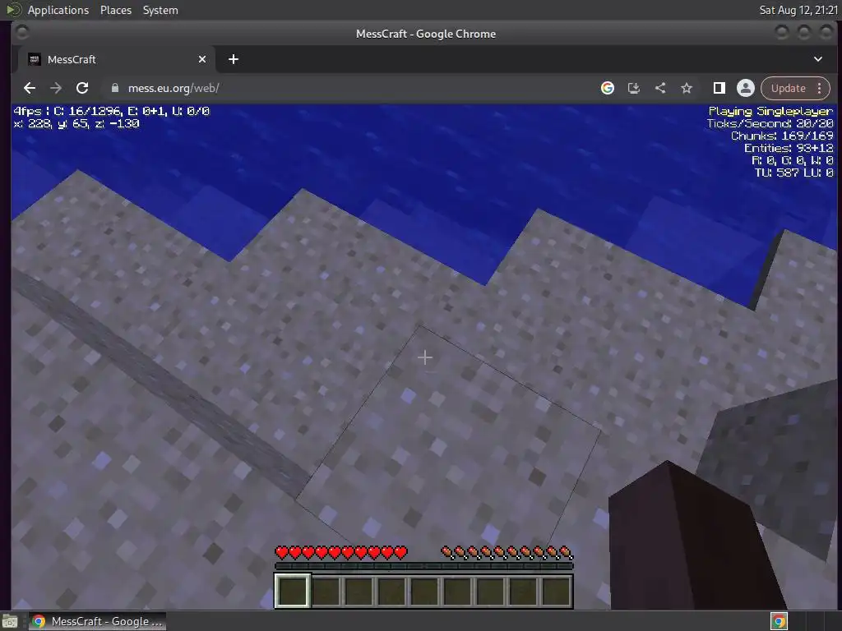This screenshot has width=842, height=631.
Task: Click the hunger drumstick bar
Action: tap(507, 552)
